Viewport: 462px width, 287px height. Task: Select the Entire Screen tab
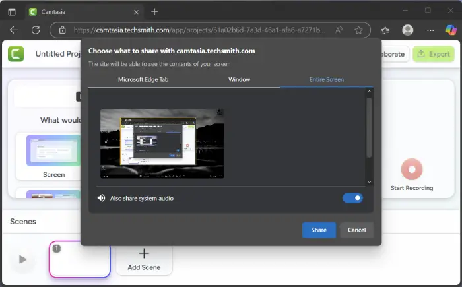[x=327, y=80]
